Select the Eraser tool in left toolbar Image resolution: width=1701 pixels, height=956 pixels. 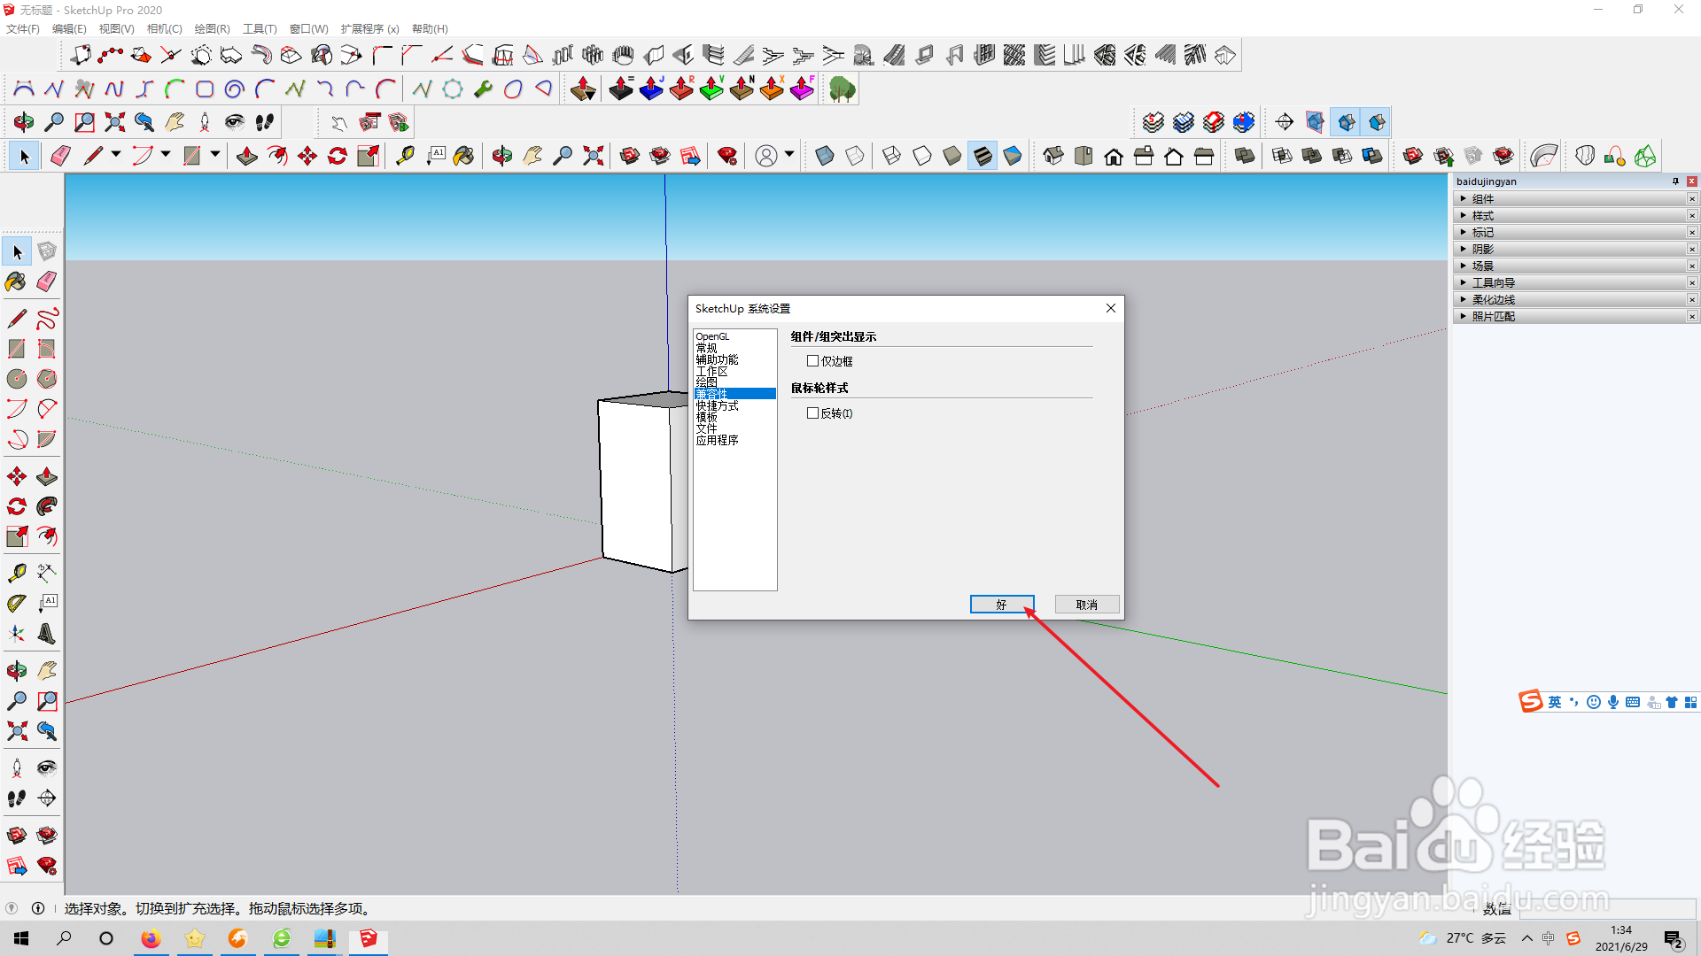[x=47, y=281]
